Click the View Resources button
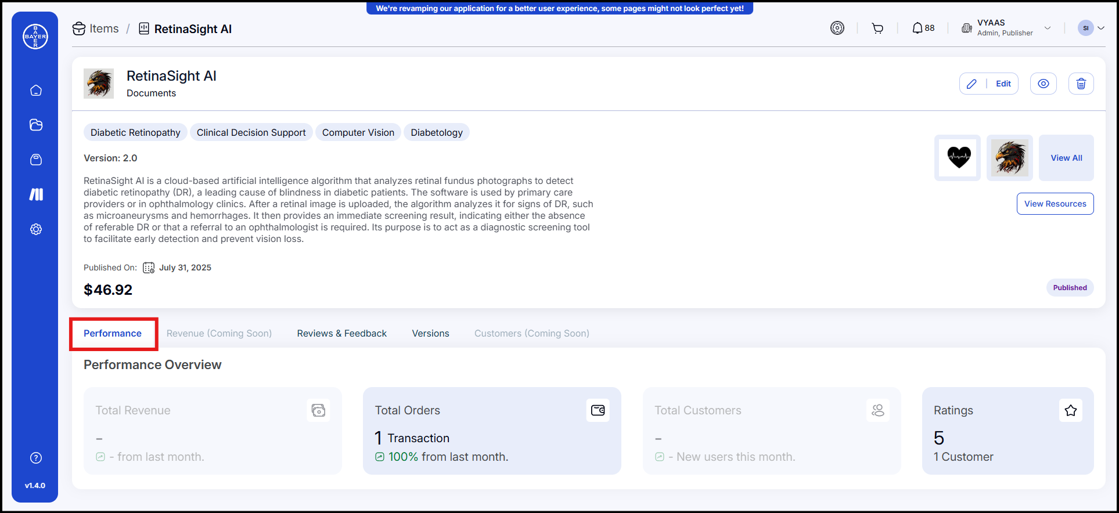This screenshot has width=1119, height=513. (1055, 204)
